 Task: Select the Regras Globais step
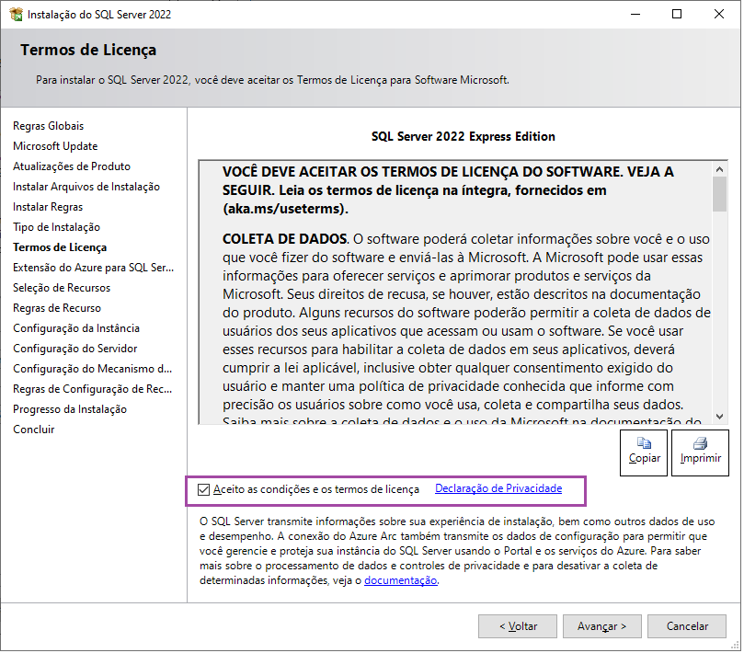point(49,126)
